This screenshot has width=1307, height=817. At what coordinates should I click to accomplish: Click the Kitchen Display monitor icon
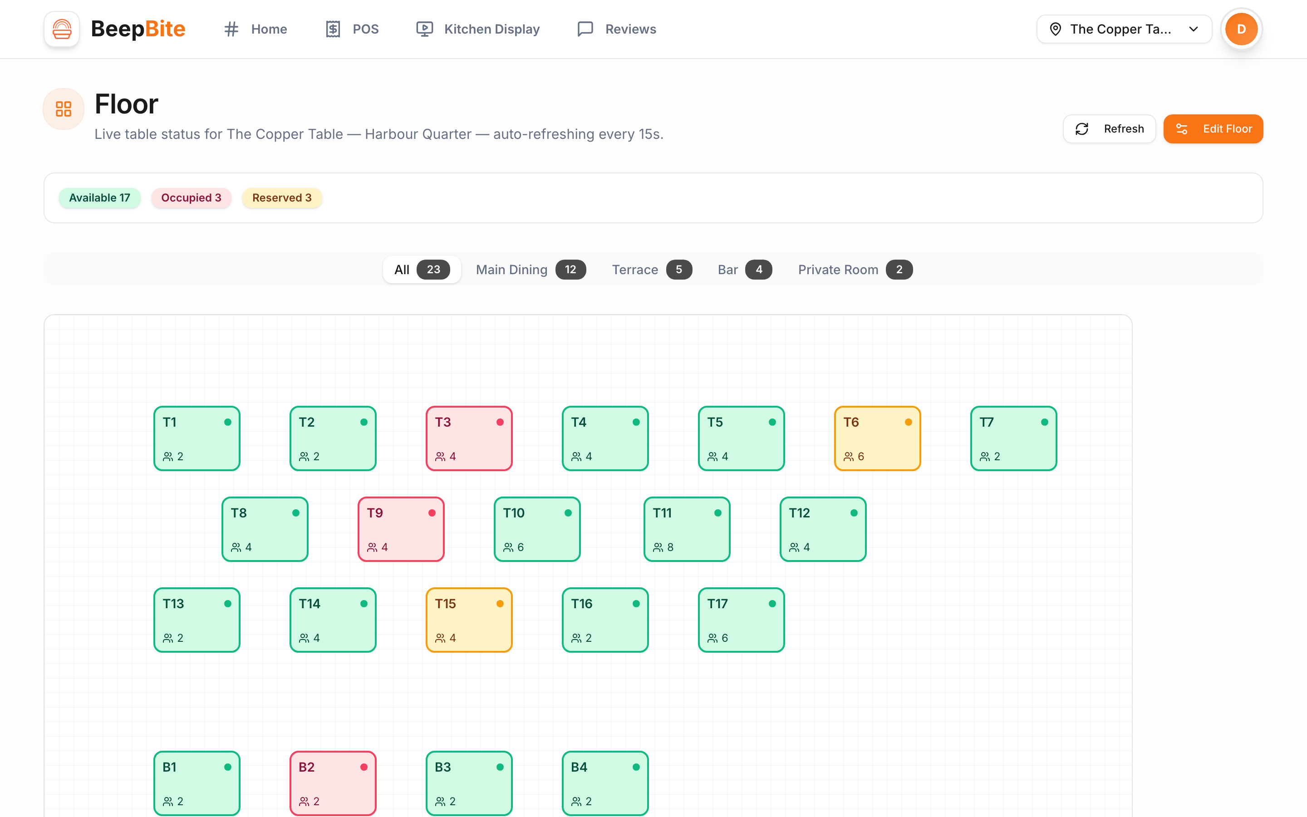[424, 29]
